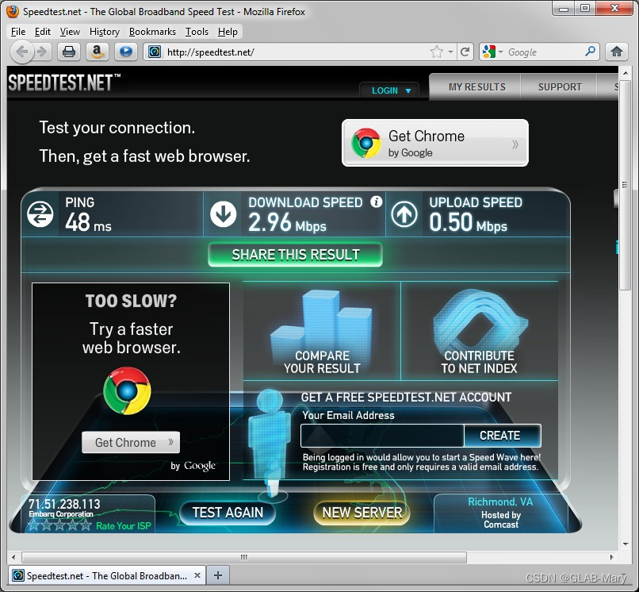Open a new tab with plus button
Screen dimensions: 639x592
218,575
